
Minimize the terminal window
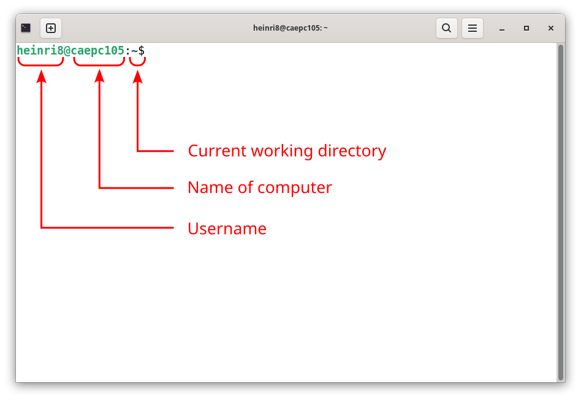pos(502,28)
